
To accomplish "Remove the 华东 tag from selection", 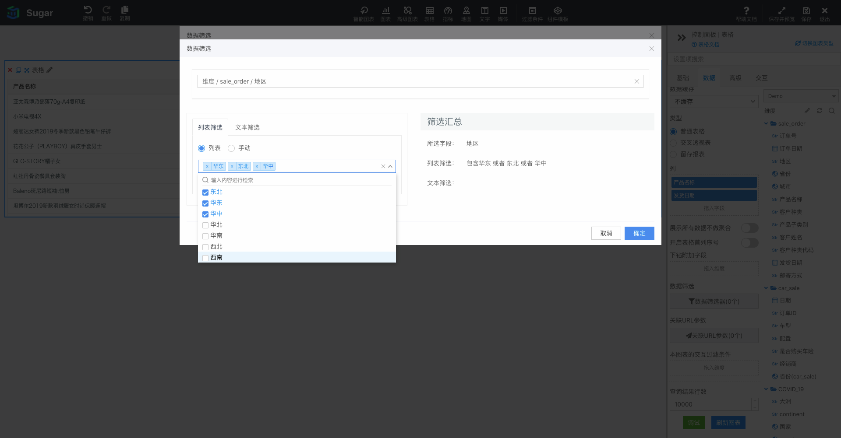I will coord(207,166).
